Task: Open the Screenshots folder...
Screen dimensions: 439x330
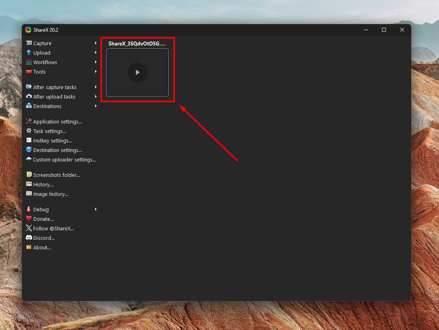Action: (61, 175)
